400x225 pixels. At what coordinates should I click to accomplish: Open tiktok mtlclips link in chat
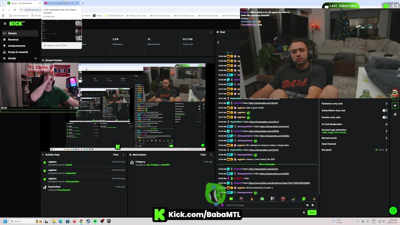point(279,183)
